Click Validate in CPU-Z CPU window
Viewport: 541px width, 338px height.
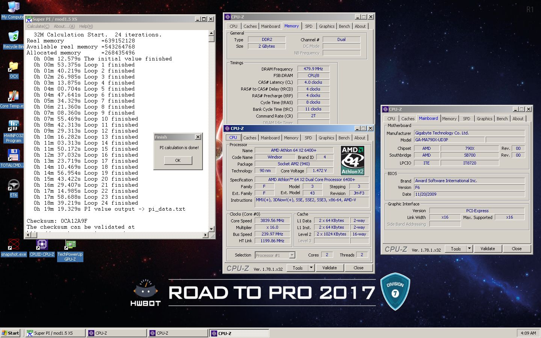coord(329,268)
